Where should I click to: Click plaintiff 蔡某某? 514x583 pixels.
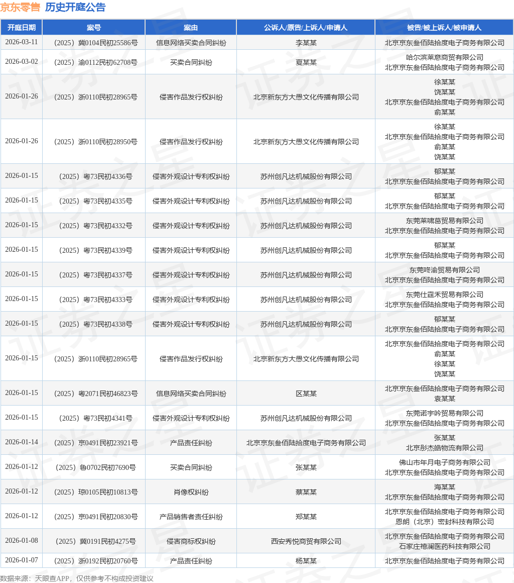(x=306, y=492)
